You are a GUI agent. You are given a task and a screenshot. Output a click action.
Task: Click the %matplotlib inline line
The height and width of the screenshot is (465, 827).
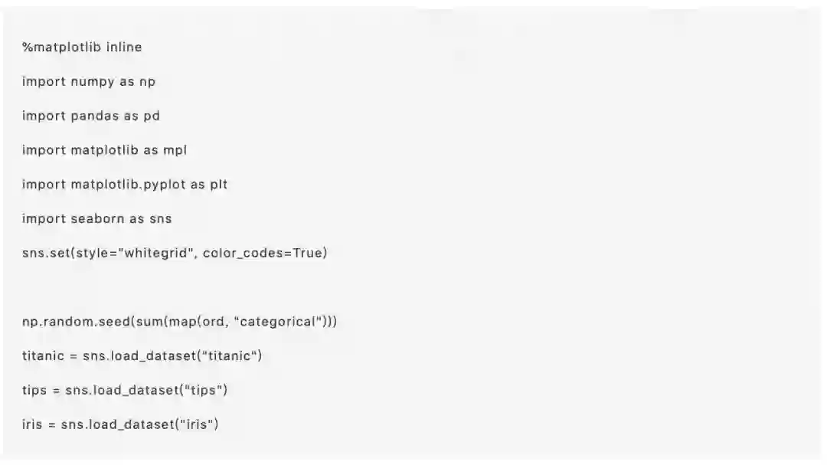[x=82, y=47]
